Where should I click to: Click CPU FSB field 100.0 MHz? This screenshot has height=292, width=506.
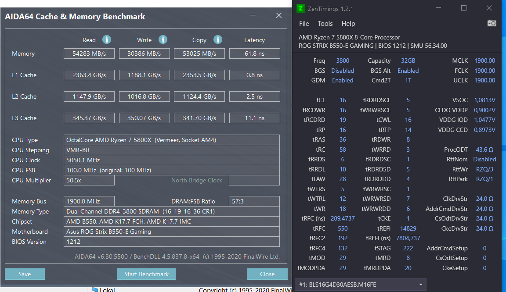click(172, 170)
